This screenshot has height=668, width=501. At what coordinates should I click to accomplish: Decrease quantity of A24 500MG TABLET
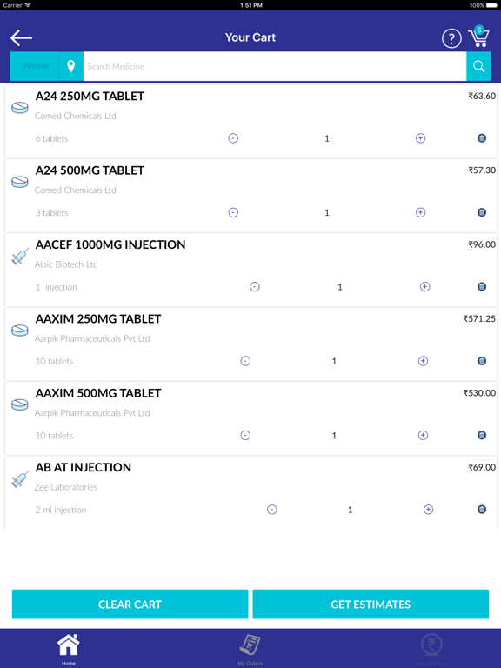click(233, 212)
